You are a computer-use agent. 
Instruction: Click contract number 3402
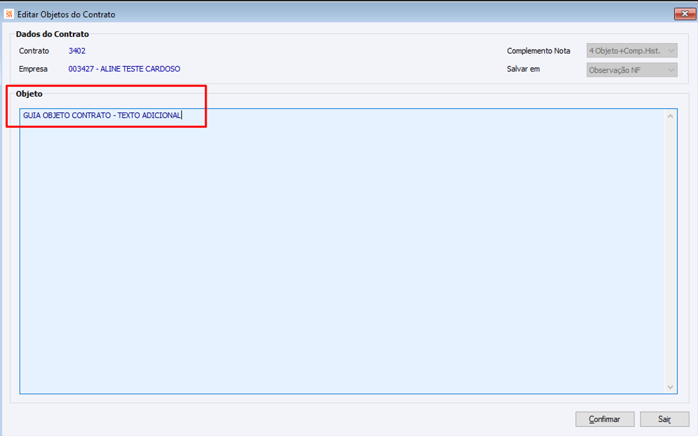(77, 51)
